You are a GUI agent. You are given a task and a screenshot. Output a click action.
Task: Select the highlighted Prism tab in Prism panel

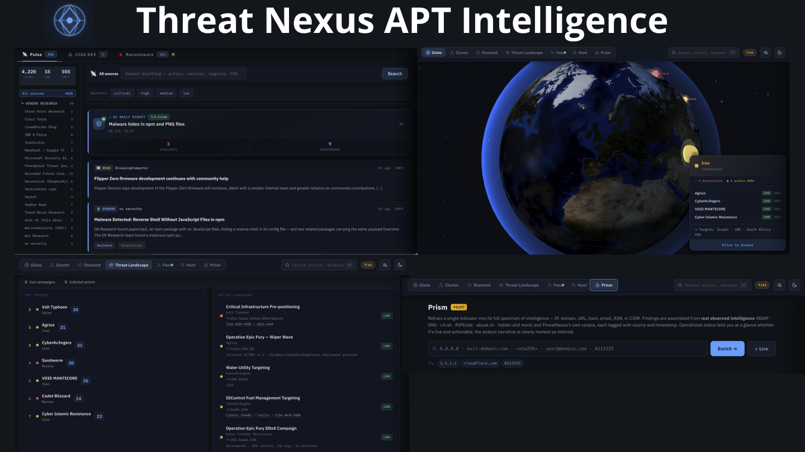(x=604, y=285)
